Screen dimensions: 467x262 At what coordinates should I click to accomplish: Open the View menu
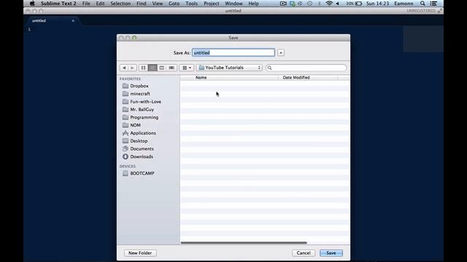158,4
